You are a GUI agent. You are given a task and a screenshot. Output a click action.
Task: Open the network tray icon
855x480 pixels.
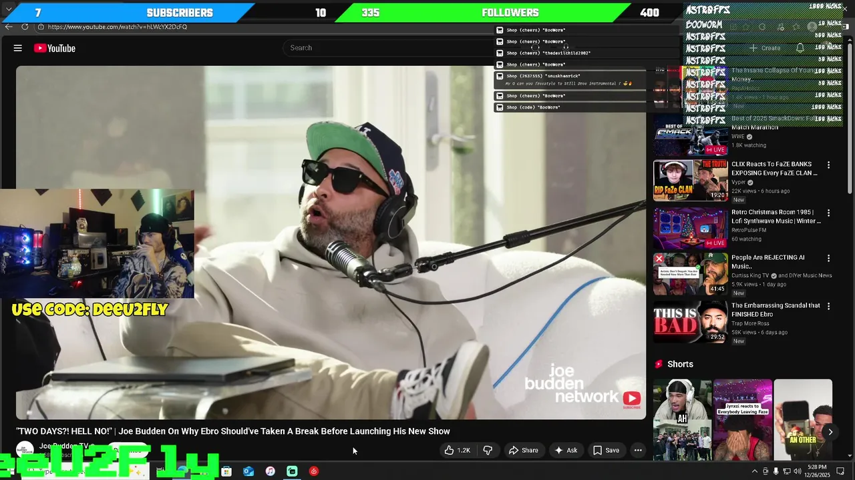(787, 471)
